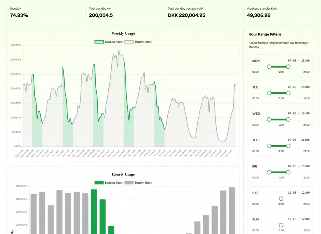Click the Hour Range Filters heading
The height and width of the screenshot is (234, 321).
pyautogui.click(x=265, y=34)
